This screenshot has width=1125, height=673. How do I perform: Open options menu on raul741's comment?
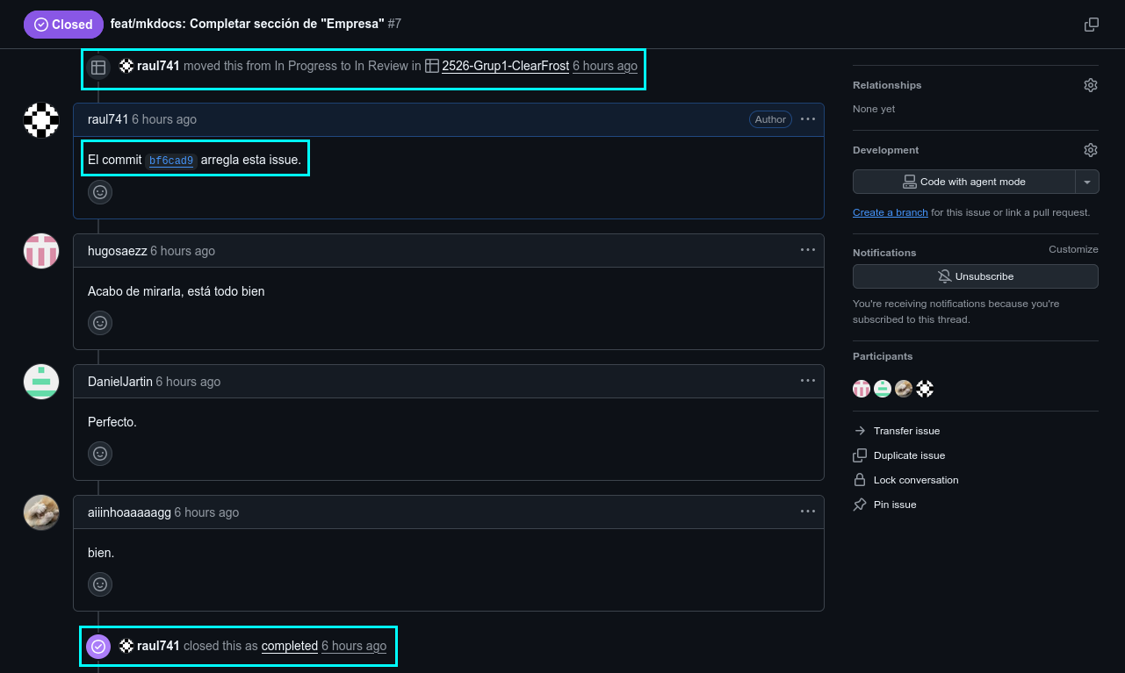point(807,119)
